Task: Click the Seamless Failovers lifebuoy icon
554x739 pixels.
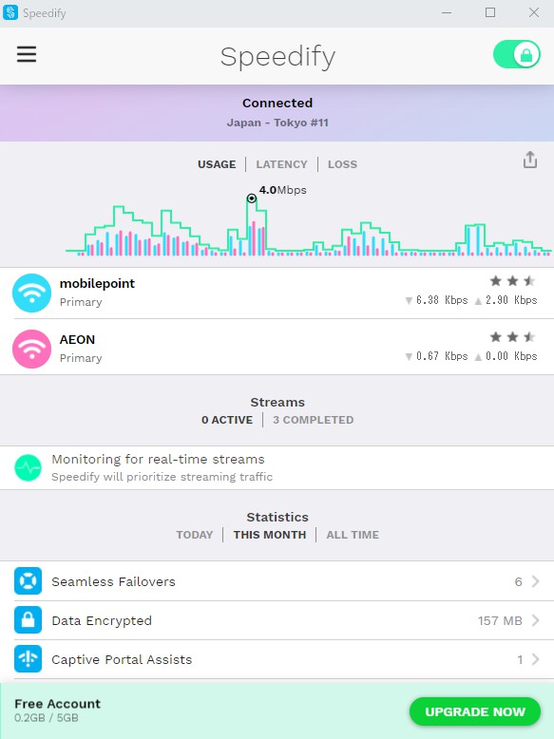Action: (28, 581)
